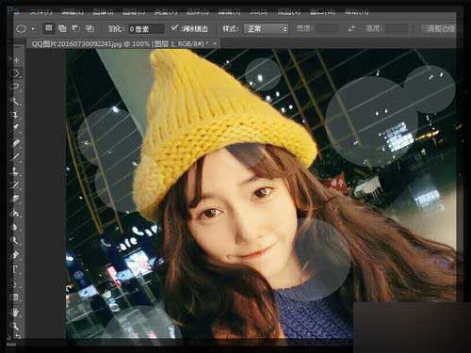Select the Elliptical Marquee tool in toolbox
Screen dimensions: 471x353
[x=15, y=73]
